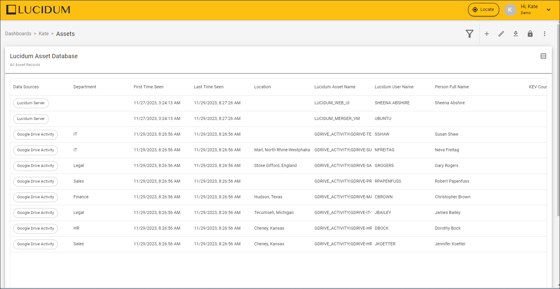Click Robert Papenfuss full name cell

452,181
